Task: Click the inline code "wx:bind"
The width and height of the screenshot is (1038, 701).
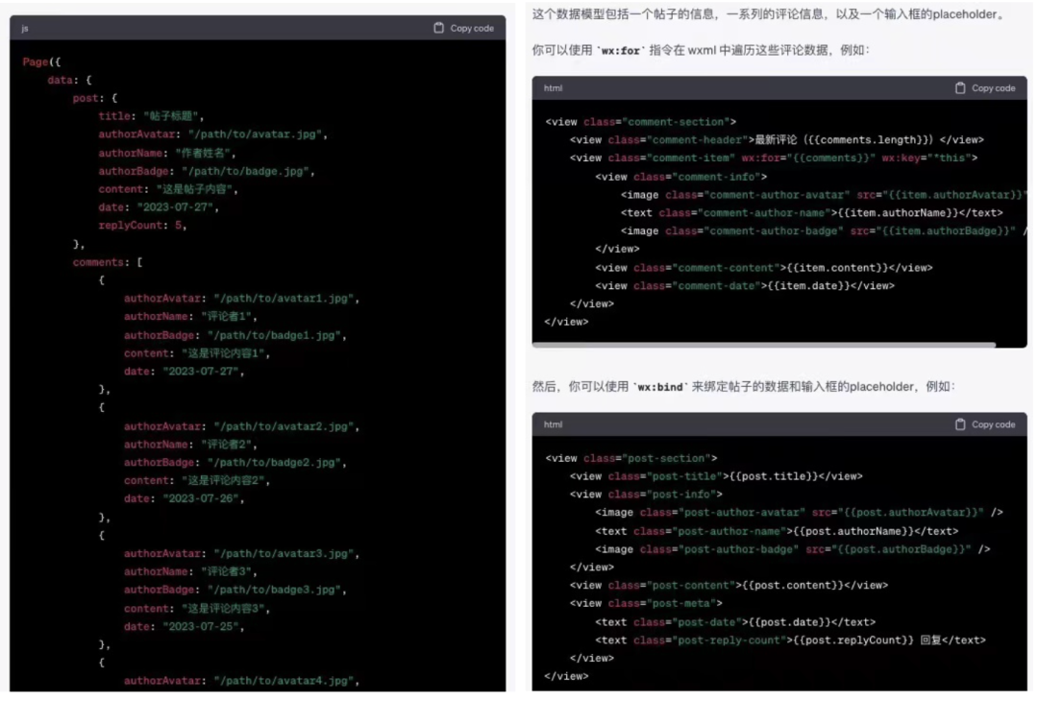Action: pos(660,387)
